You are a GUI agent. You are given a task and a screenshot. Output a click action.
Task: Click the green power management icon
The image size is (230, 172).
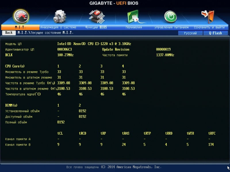pyautogui.click(x=170, y=17)
